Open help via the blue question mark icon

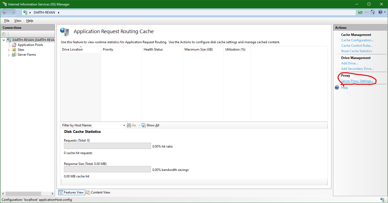pos(380,12)
